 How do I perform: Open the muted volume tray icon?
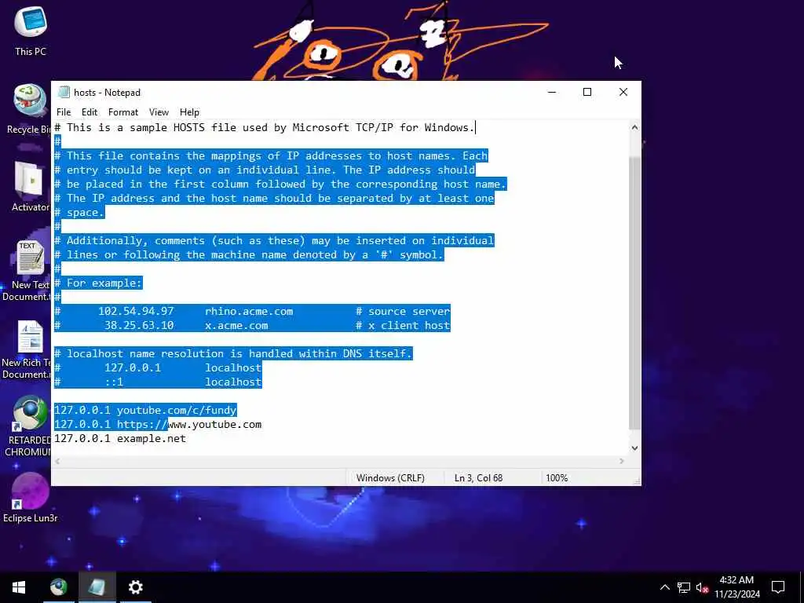click(x=702, y=587)
